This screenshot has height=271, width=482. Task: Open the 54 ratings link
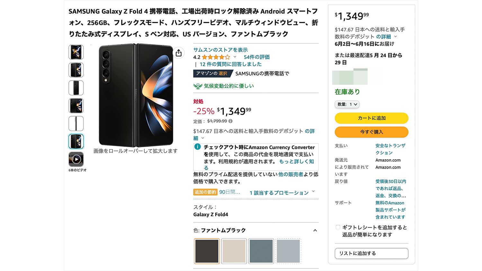click(256, 57)
